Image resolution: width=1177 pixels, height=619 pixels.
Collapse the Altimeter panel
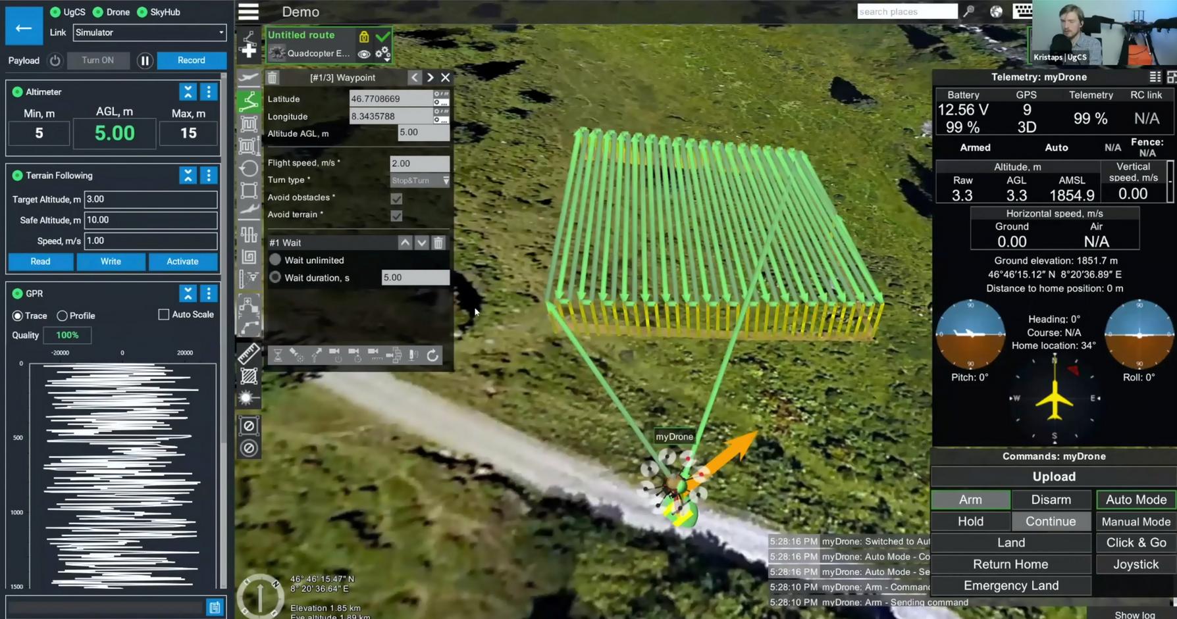click(188, 92)
